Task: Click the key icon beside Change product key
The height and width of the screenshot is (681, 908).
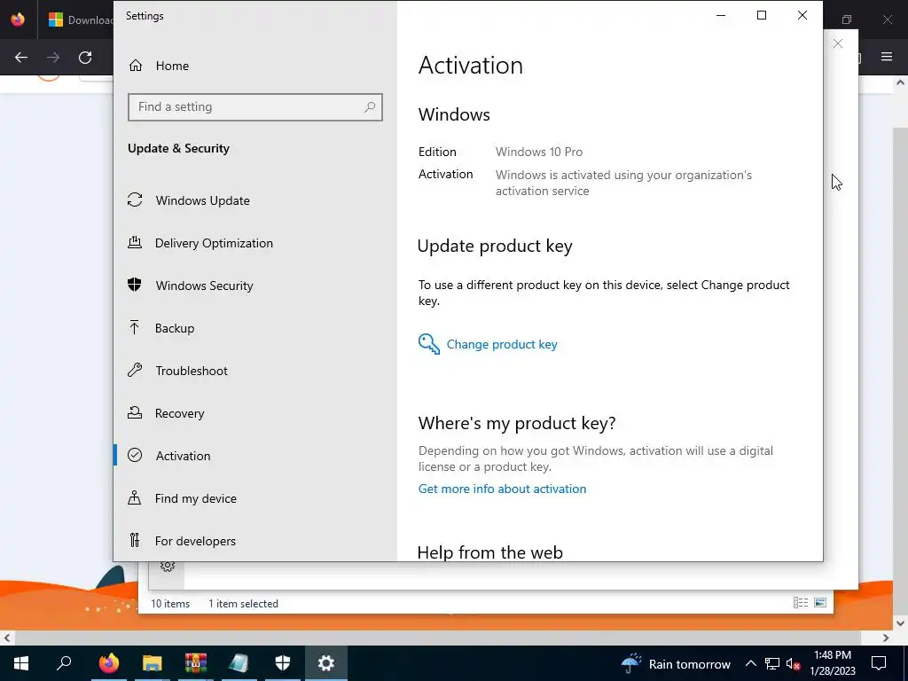Action: 428,344
